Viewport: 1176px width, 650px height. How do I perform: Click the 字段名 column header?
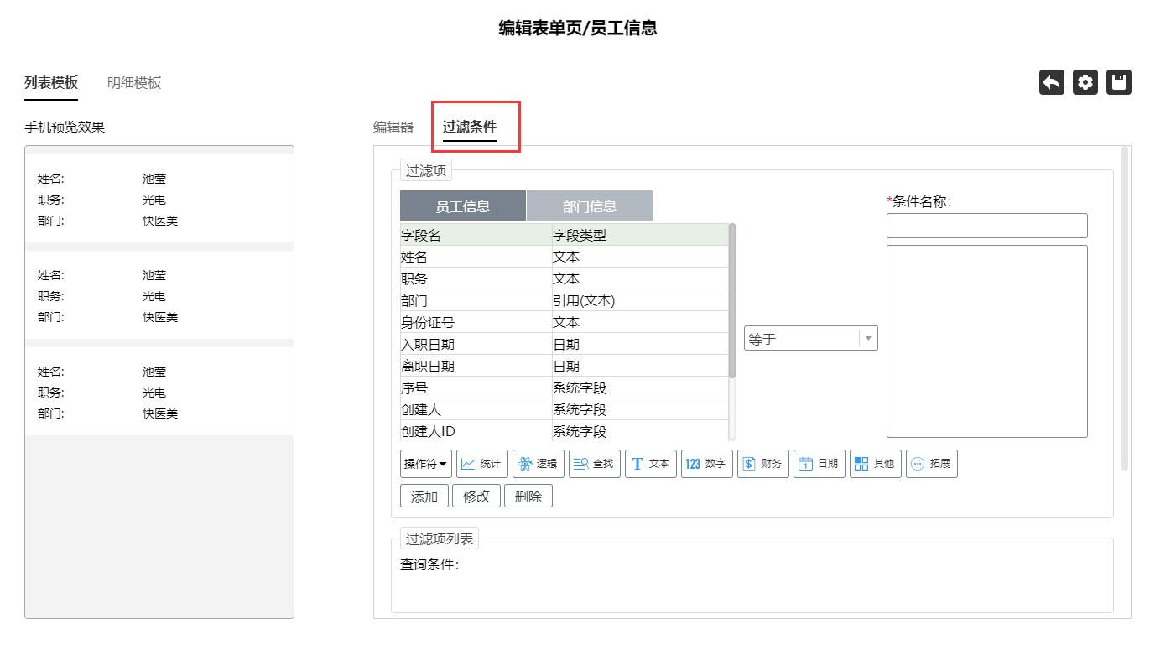(476, 235)
